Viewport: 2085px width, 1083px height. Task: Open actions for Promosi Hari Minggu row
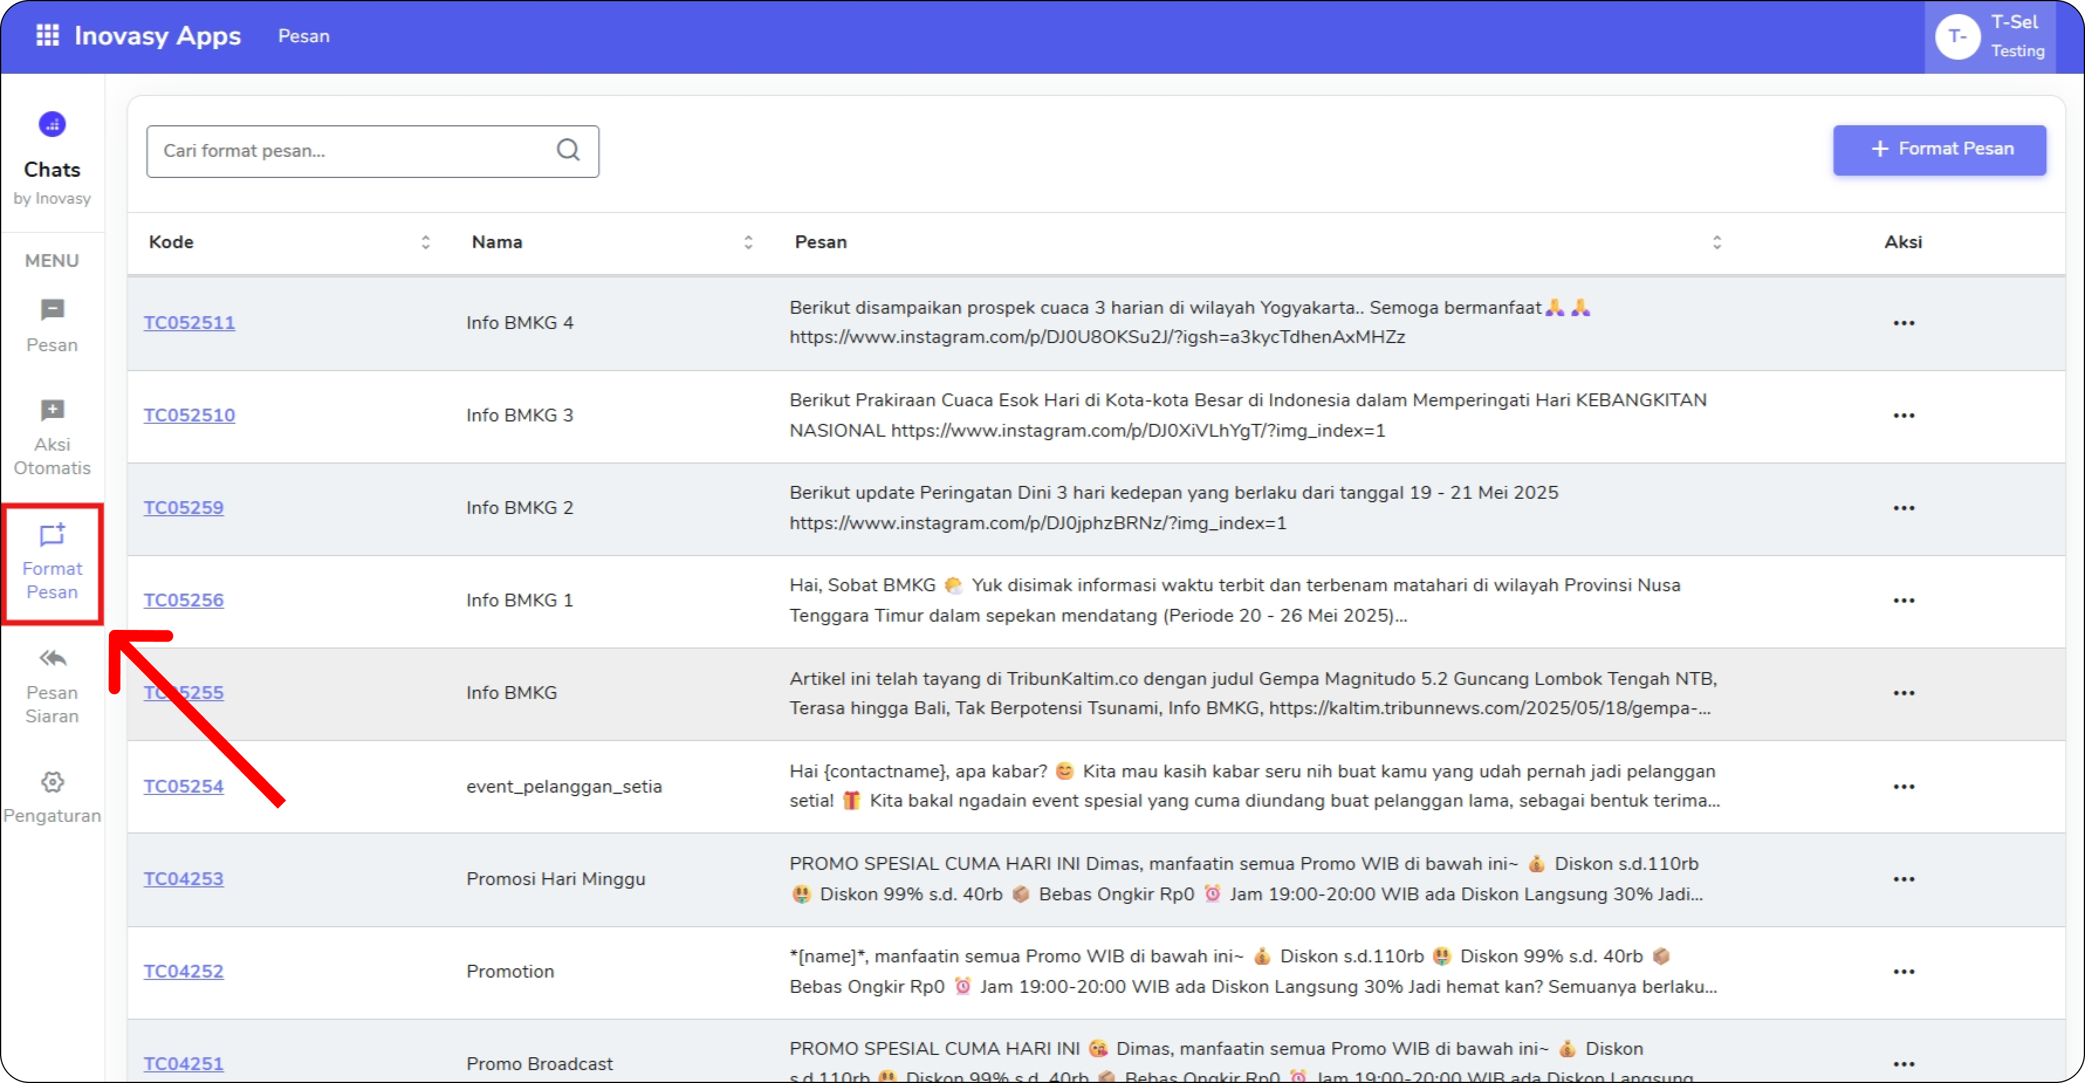tap(1904, 879)
